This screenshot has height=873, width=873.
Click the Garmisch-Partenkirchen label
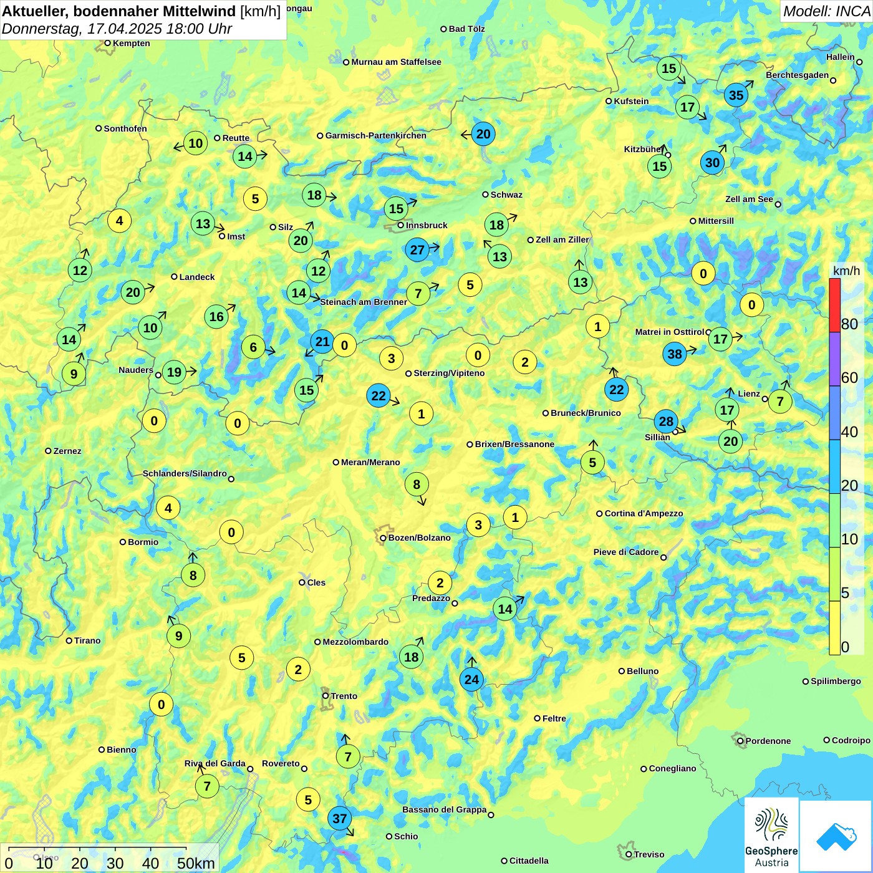[376, 135]
